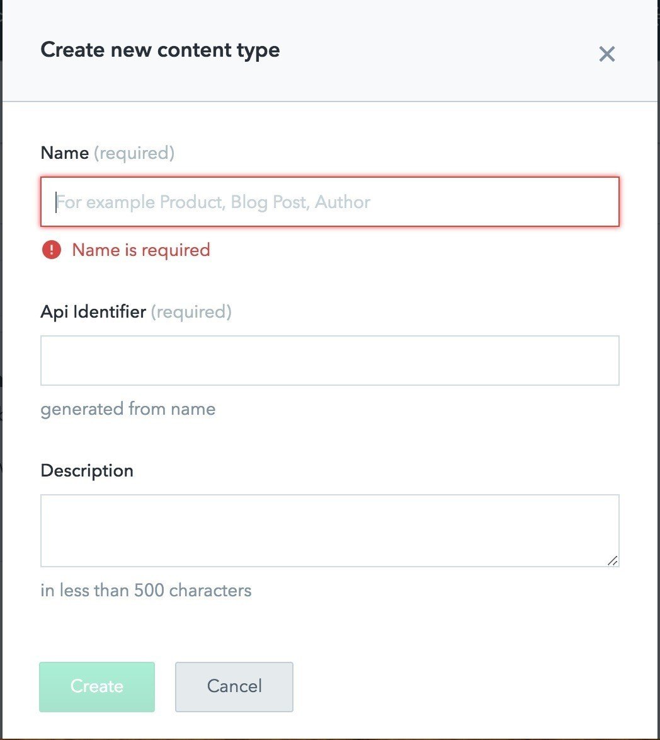Click the "in less than 500 characters" hint
Screen dimensions: 660x740
click(x=146, y=591)
